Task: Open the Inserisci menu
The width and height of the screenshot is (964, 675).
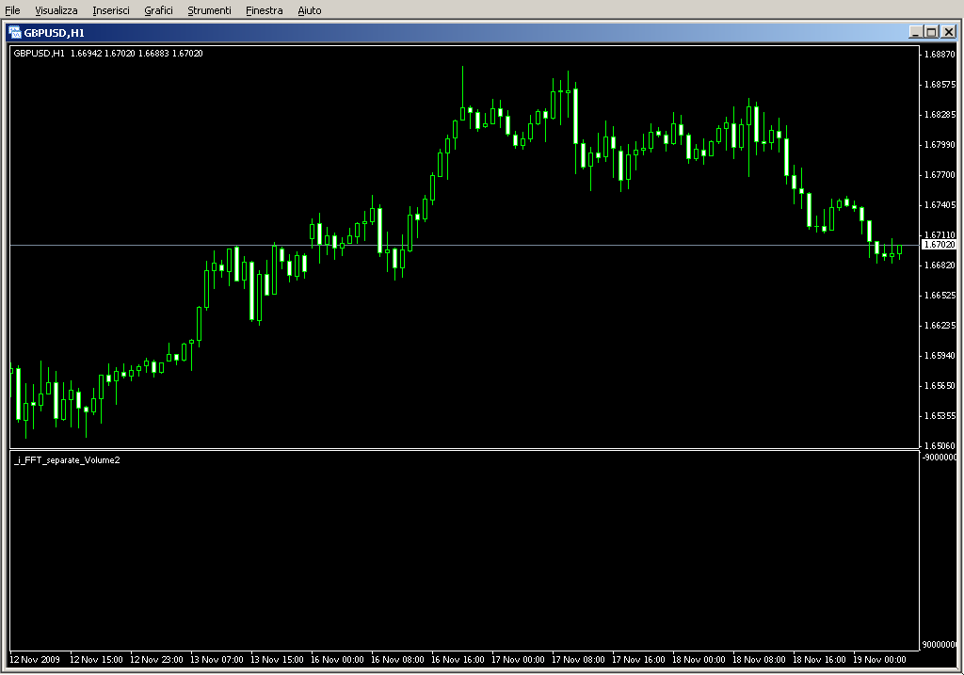Action: coord(111,10)
